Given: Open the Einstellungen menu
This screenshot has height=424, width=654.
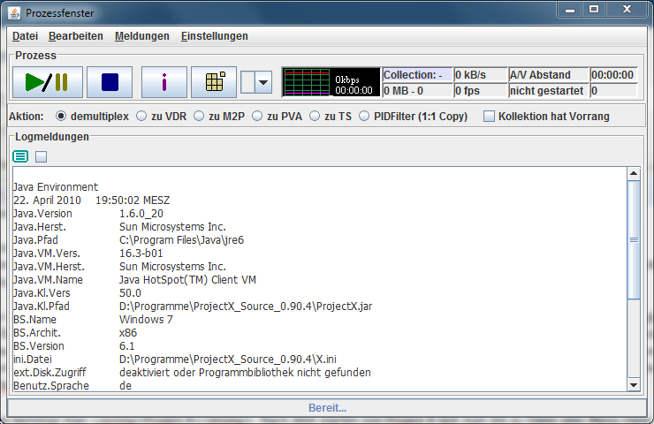Looking at the screenshot, I should click(215, 36).
